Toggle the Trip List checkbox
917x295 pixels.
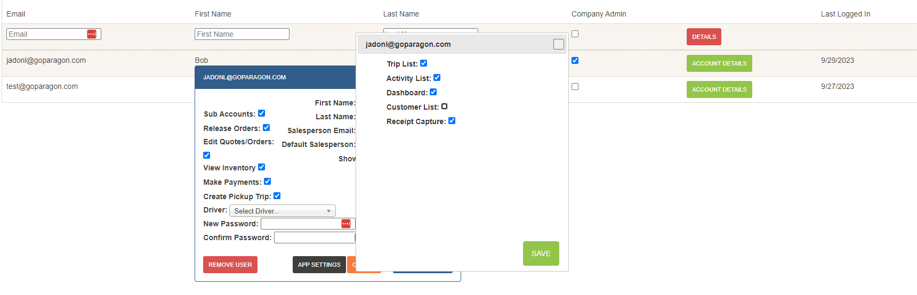click(424, 63)
